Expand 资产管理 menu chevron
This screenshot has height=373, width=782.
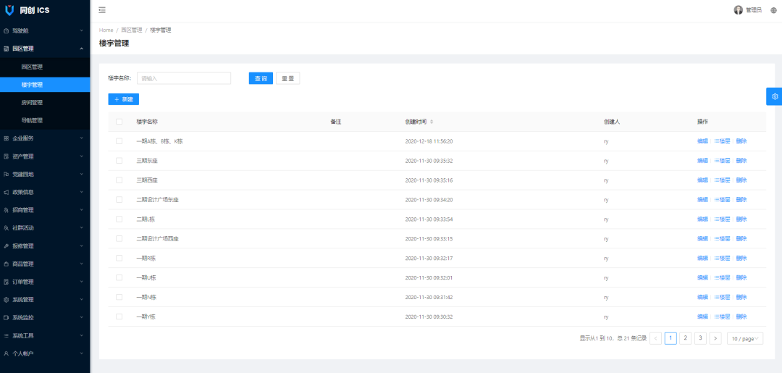(81, 156)
